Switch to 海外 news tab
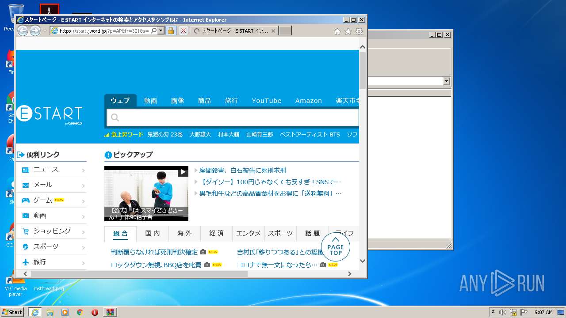This screenshot has width=566, height=318. 185,234
